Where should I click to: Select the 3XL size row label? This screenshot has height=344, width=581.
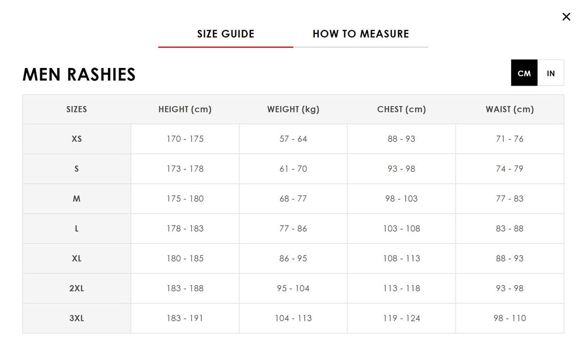77,318
